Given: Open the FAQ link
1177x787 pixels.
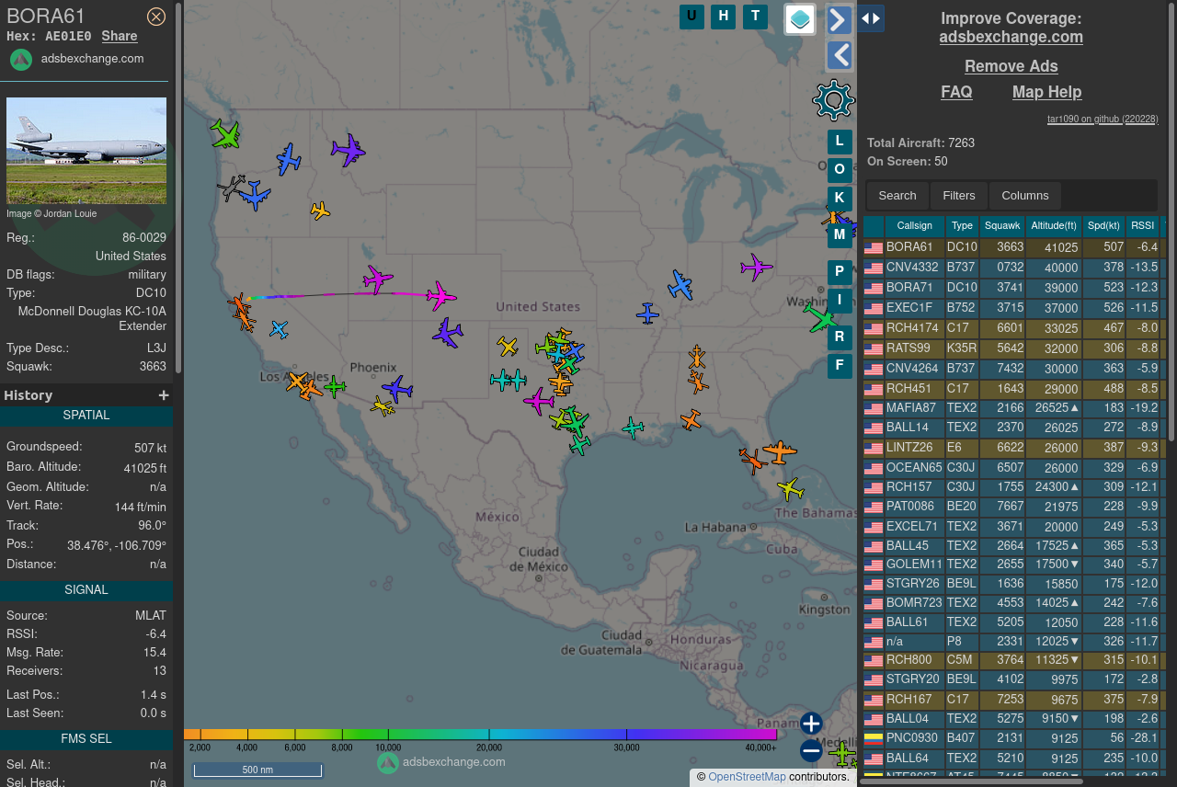Looking at the screenshot, I should coord(956,92).
